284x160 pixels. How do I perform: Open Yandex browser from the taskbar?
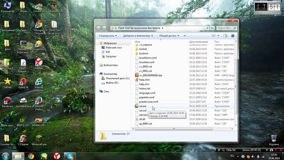click(57, 156)
